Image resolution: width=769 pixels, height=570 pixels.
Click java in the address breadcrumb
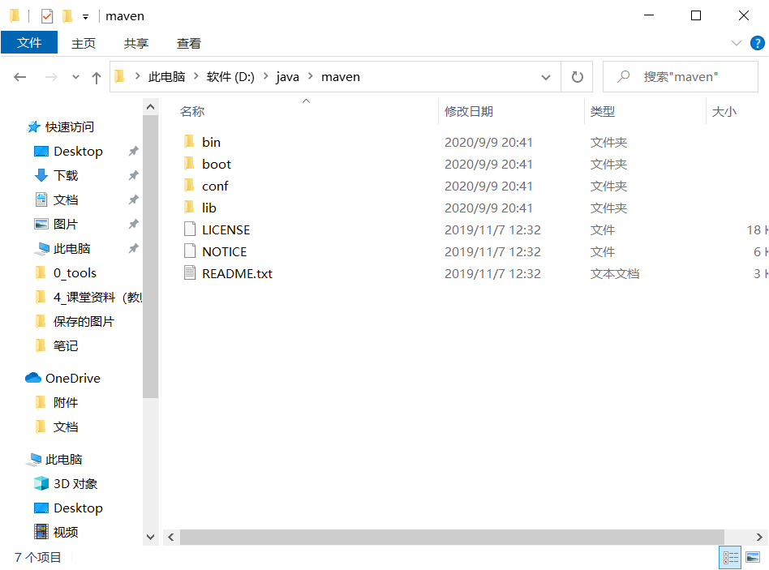[287, 77]
